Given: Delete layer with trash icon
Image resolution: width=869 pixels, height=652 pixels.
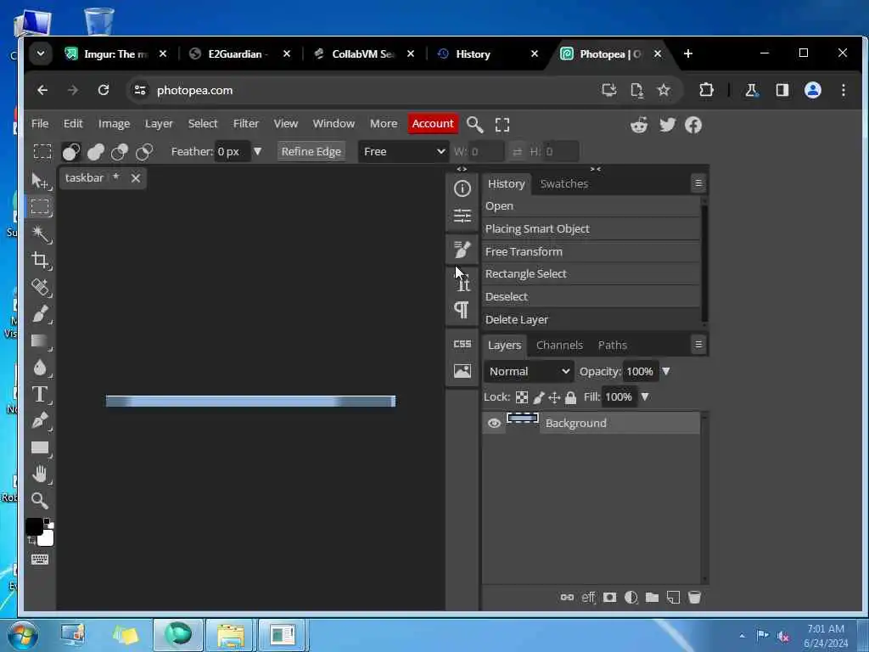Looking at the screenshot, I should click(694, 597).
